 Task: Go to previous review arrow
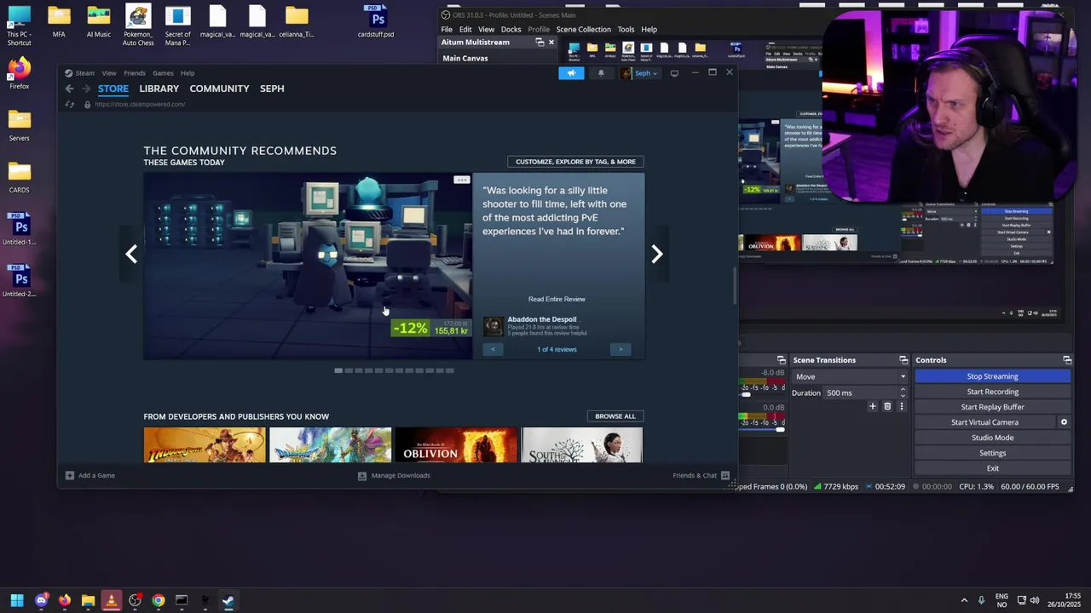[x=493, y=349]
